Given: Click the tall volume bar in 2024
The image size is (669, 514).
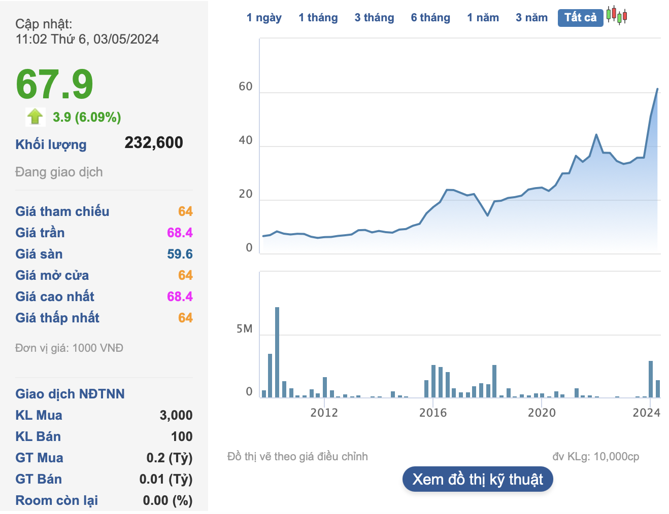Looking at the screenshot, I should point(651,379).
